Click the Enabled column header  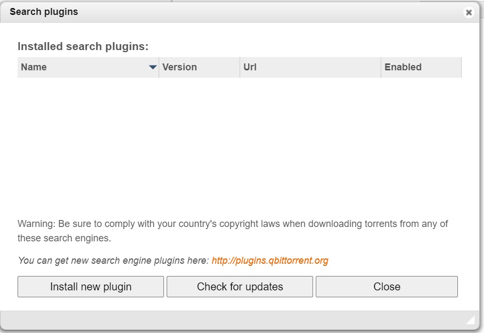point(421,67)
